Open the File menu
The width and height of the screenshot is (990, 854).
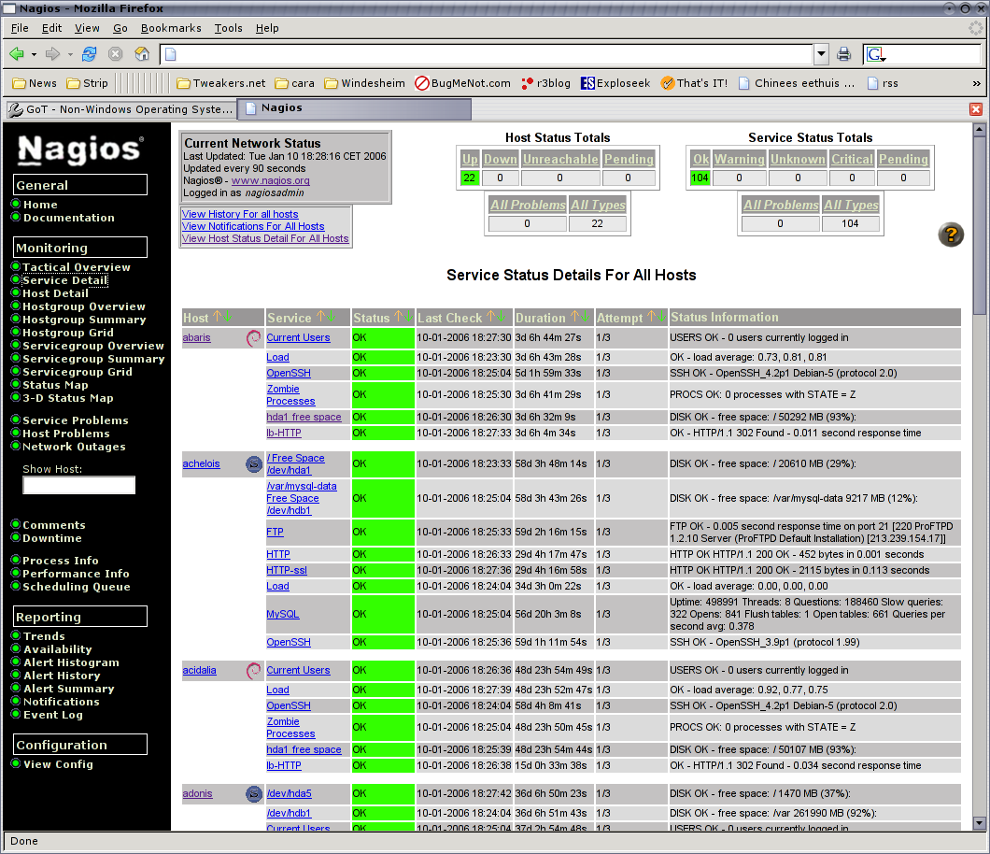point(20,28)
